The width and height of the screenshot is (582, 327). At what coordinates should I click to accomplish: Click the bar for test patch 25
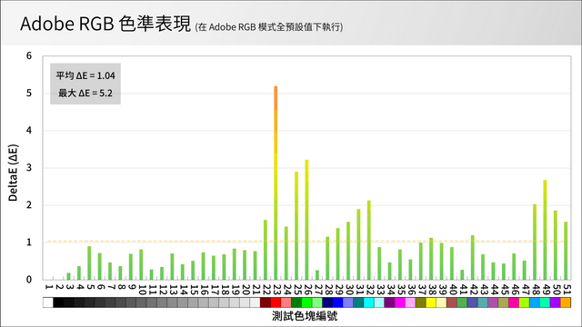[x=296, y=225]
